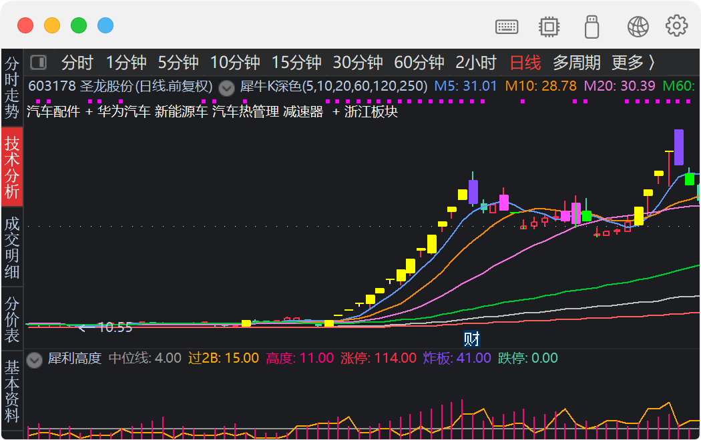Open the 基本资料 sidebar tab
The height and width of the screenshot is (440, 701).
[11, 392]
